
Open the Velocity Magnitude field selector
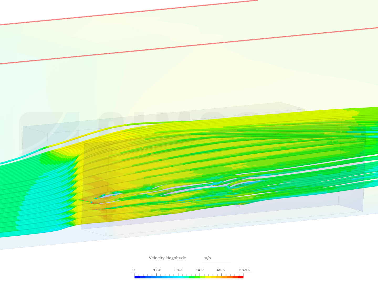coord(167,258)
